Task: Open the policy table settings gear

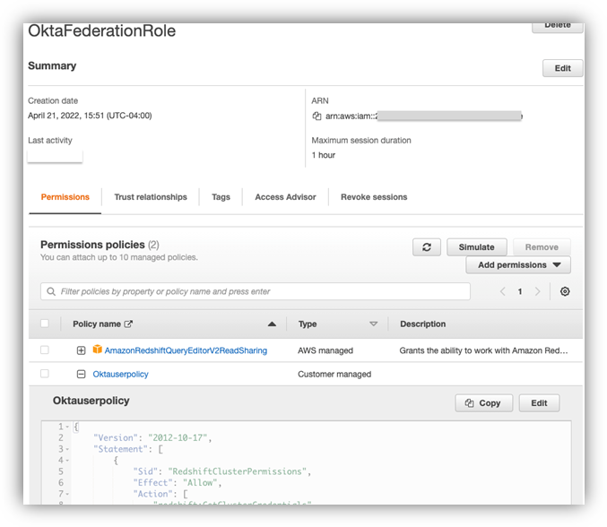Action: 565,291
